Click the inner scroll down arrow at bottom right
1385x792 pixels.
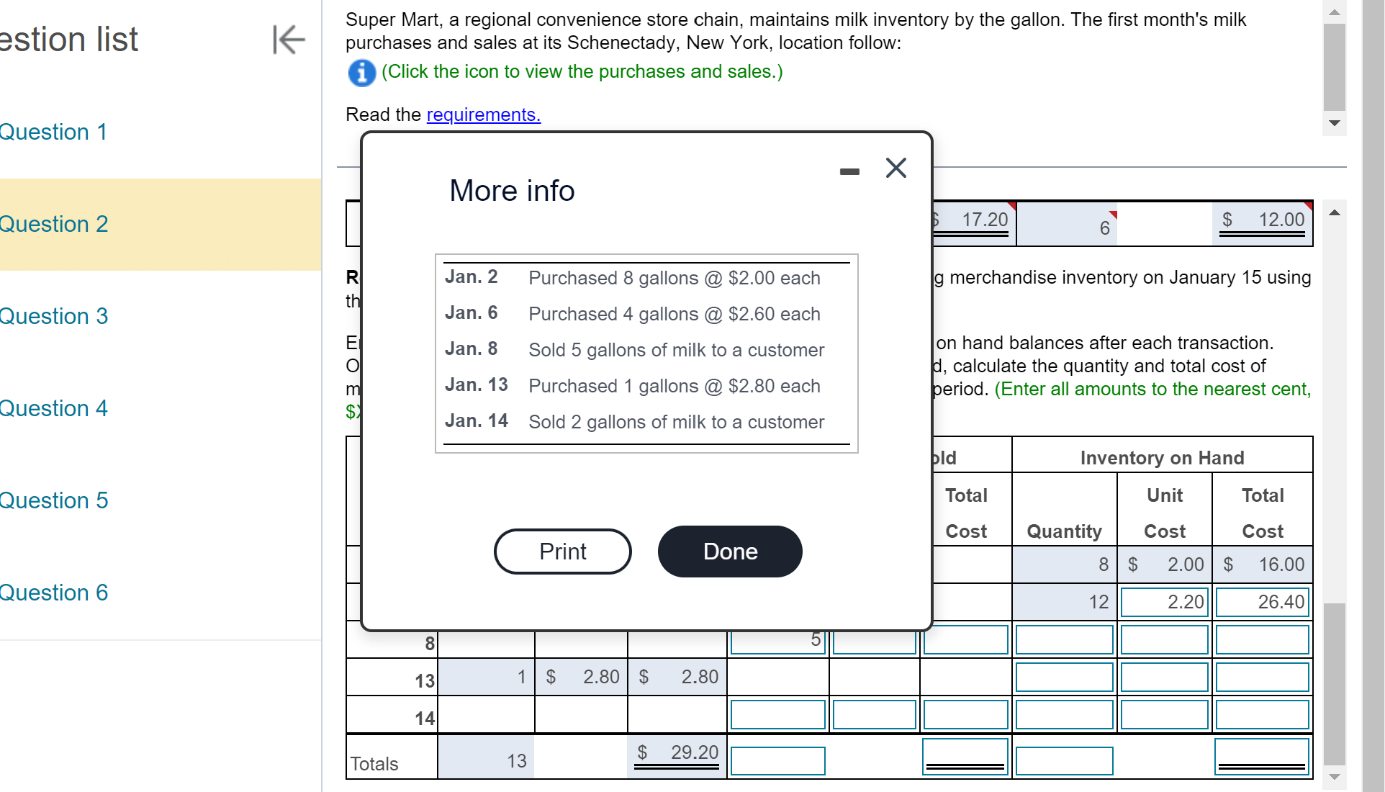tap(1335, 778)
